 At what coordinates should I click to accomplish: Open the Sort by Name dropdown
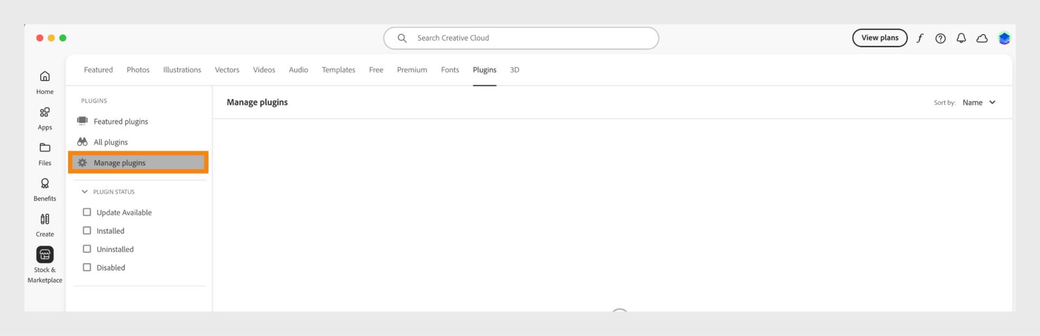(x=979, y=102)
